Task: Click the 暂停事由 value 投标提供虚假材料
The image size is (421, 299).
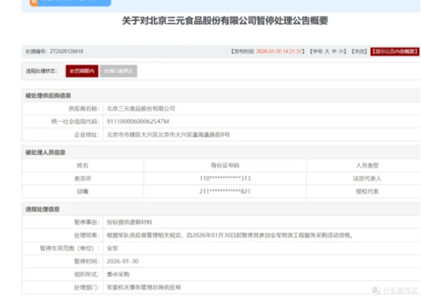Action: (129, 222)
